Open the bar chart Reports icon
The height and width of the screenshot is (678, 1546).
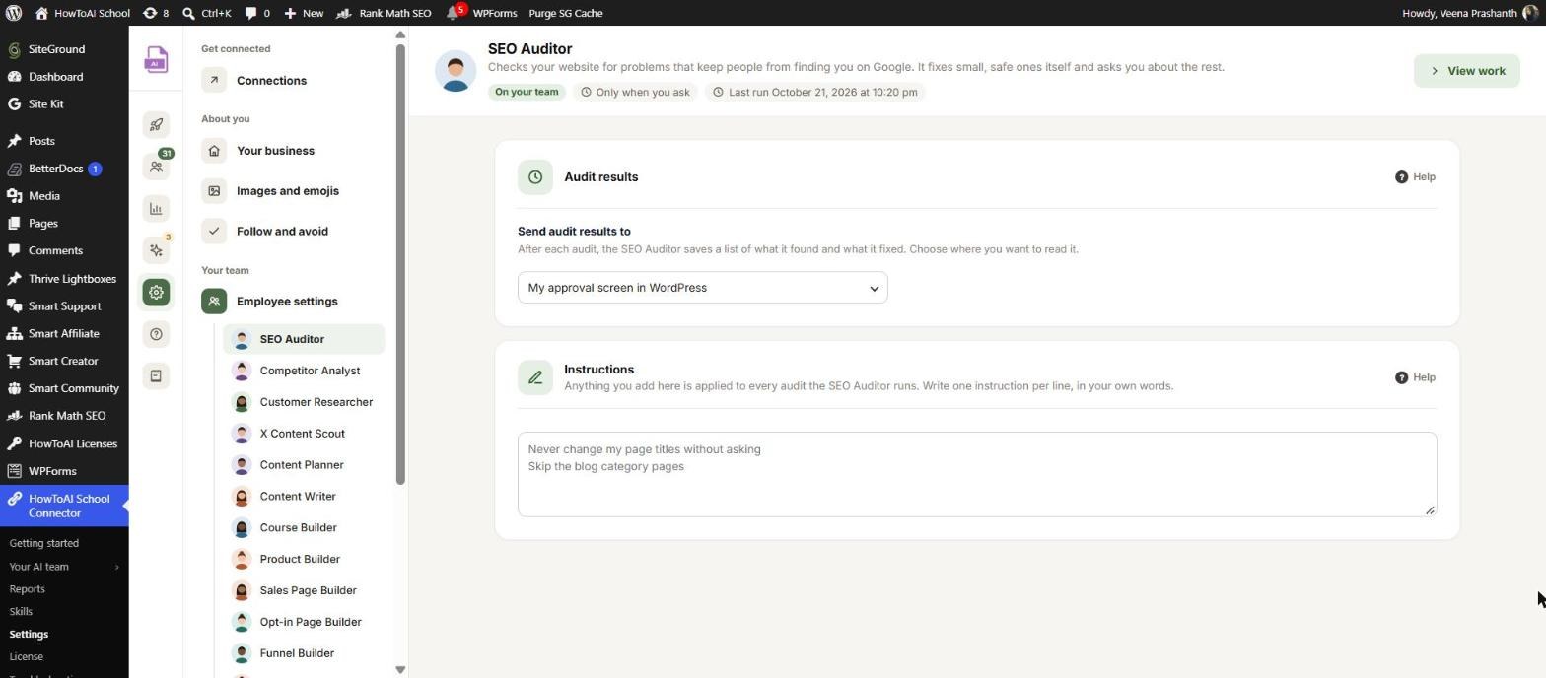(156, 208)
